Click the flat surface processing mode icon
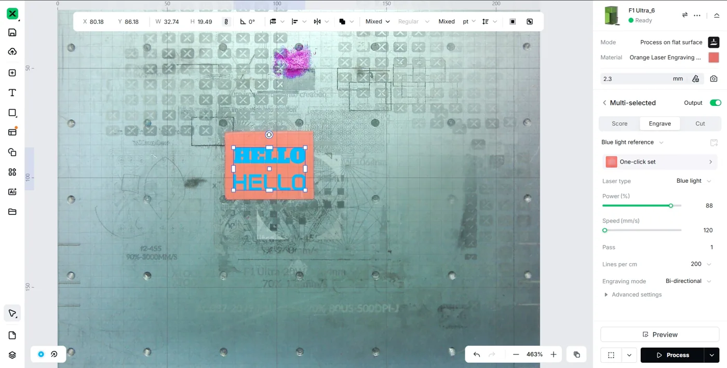 [713, 42]
